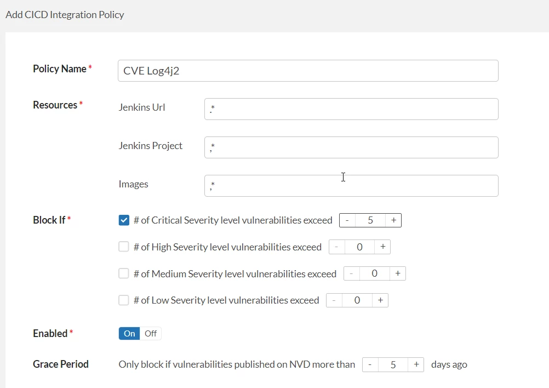Switch the Enabled toggle to Off
Image resolution: width=549 pixels, height=388 pixels.
pos(151,333)
